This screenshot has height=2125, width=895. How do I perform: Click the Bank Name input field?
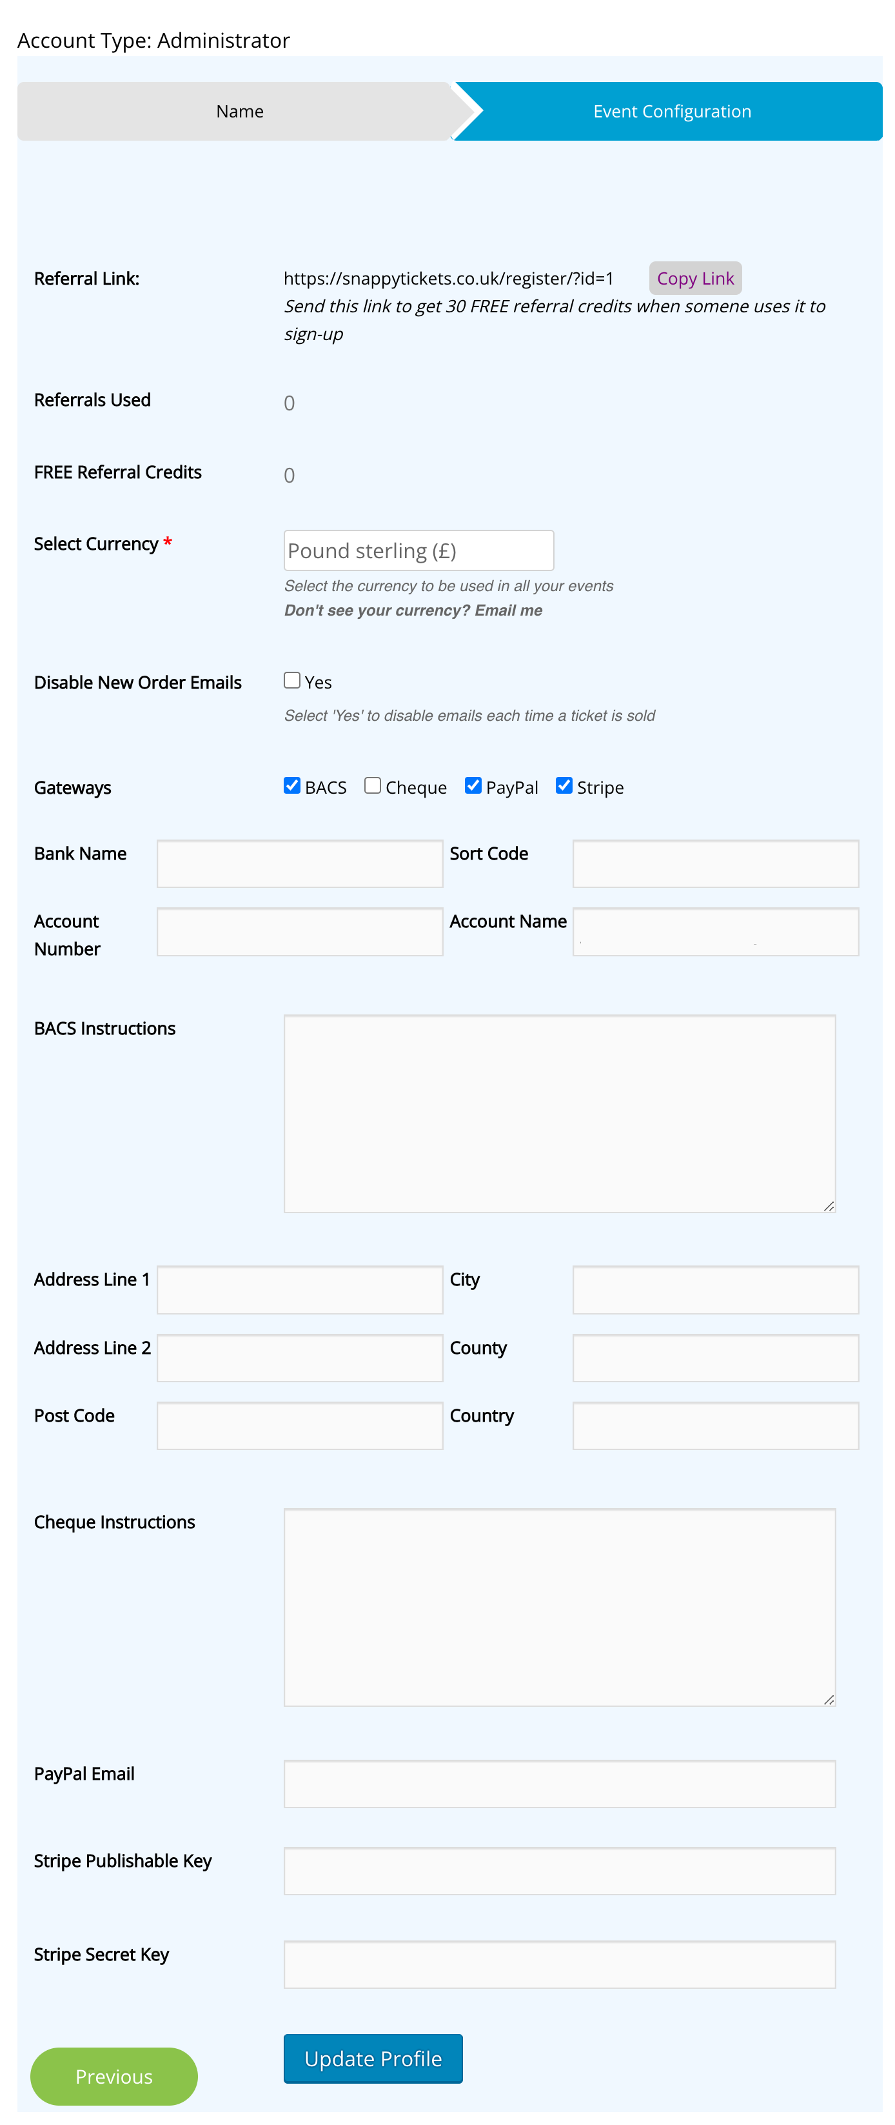[299, 863]
